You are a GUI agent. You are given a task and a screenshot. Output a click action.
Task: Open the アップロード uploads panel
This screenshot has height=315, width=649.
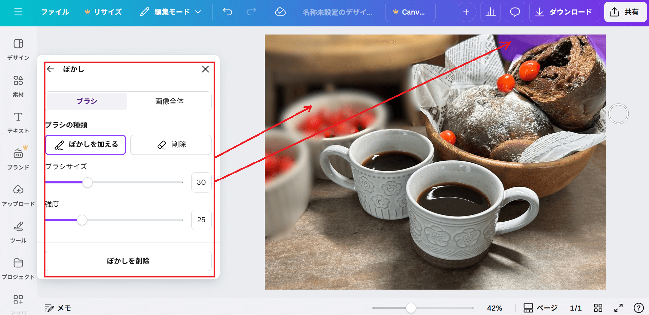[18, 196]
